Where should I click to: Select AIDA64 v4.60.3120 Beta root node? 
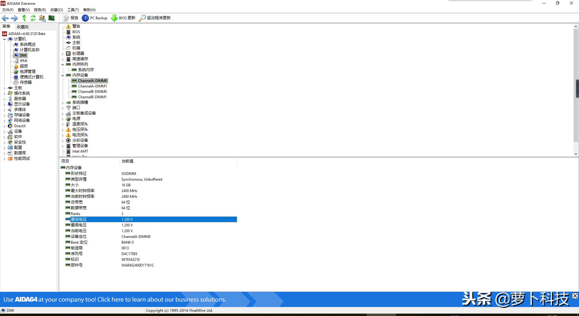click(x=24, y=34)
